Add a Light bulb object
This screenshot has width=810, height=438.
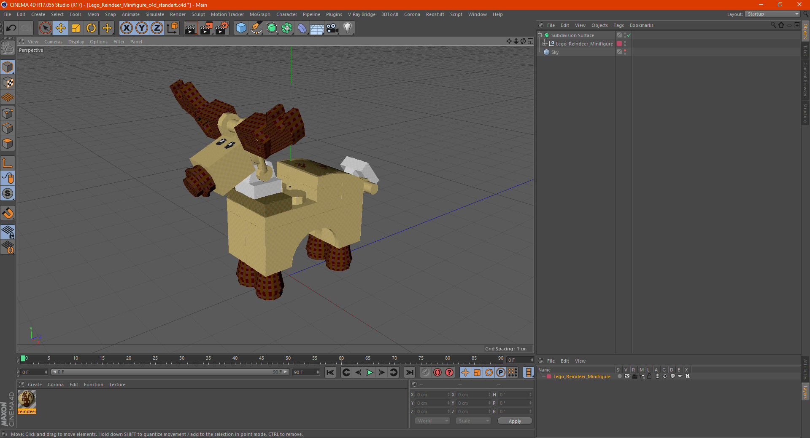point(348,28)
